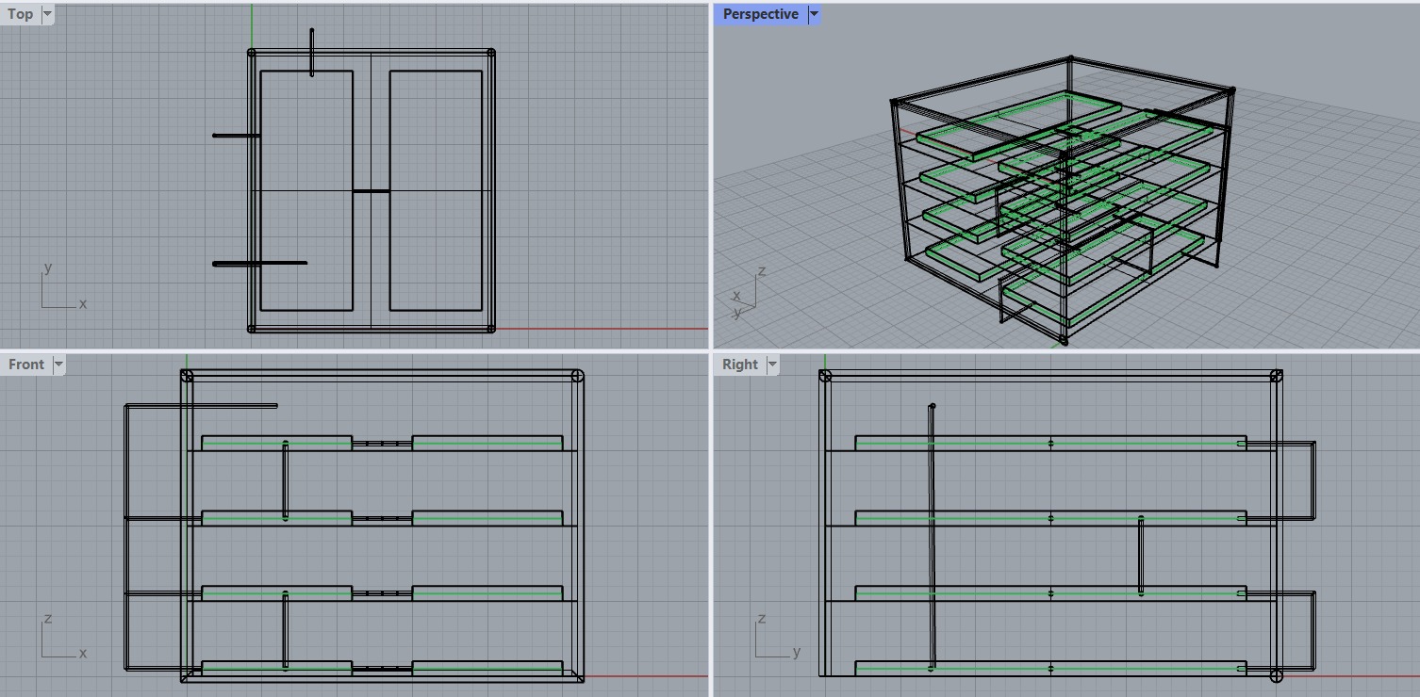The width and height of the screenshot is (1420, 697).
Task: Click the x-y axis icon in Top view
Action: [60, 290]
